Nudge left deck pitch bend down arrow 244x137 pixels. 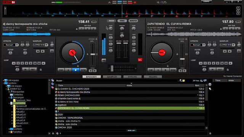[90, 71]
